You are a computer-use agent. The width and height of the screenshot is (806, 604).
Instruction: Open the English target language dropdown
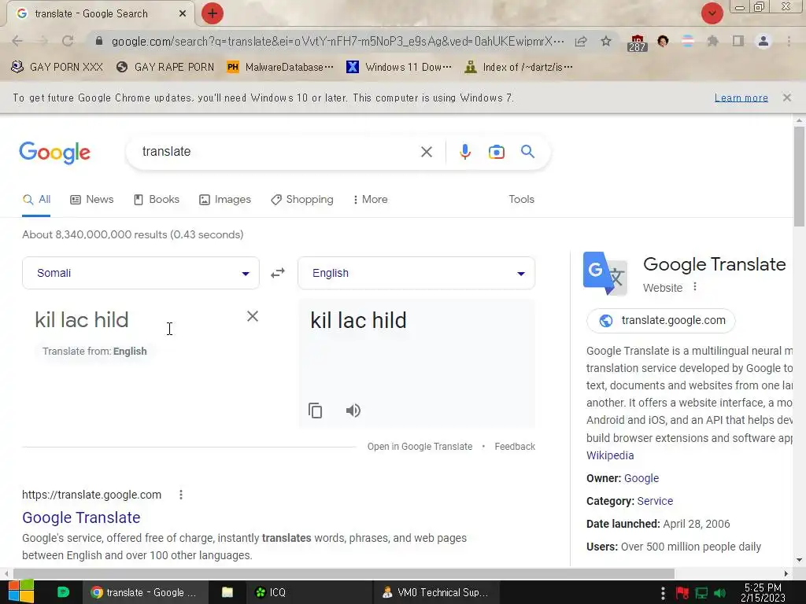(416, 273)
